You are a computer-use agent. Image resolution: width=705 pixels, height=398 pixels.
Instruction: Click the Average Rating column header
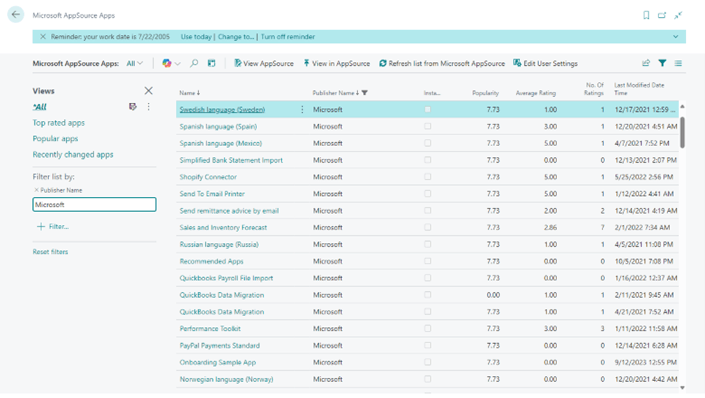tap(535, 93)
